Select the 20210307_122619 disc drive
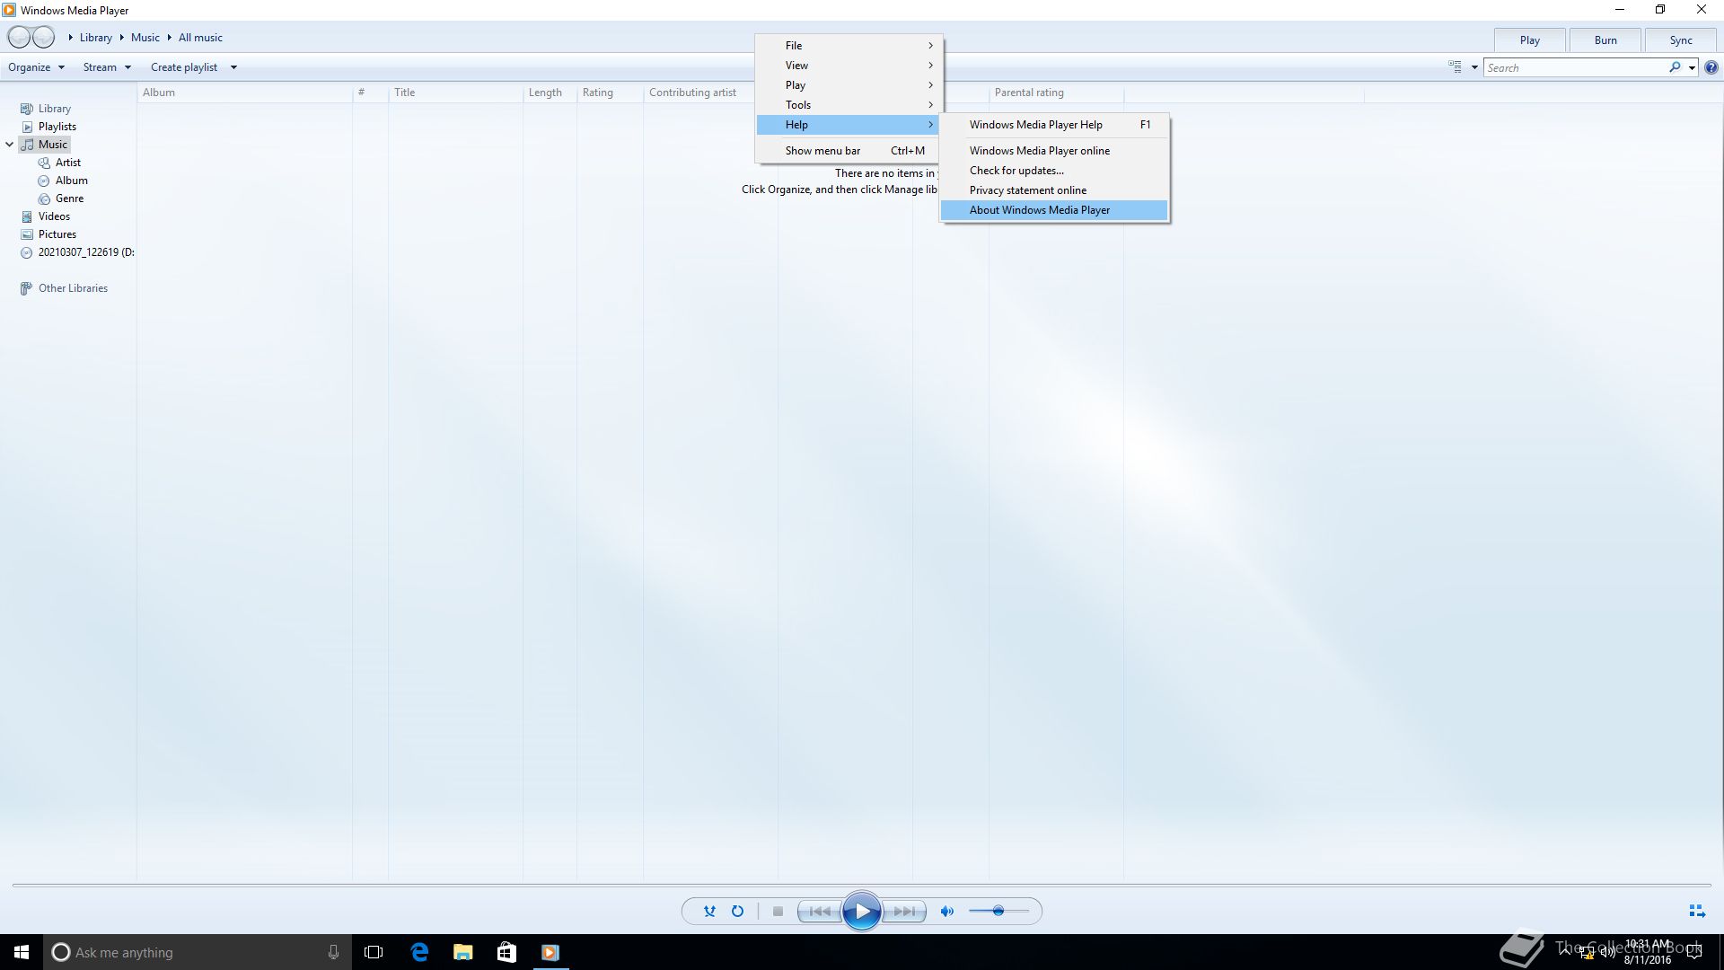The image size is (1724, 970). 77,252
